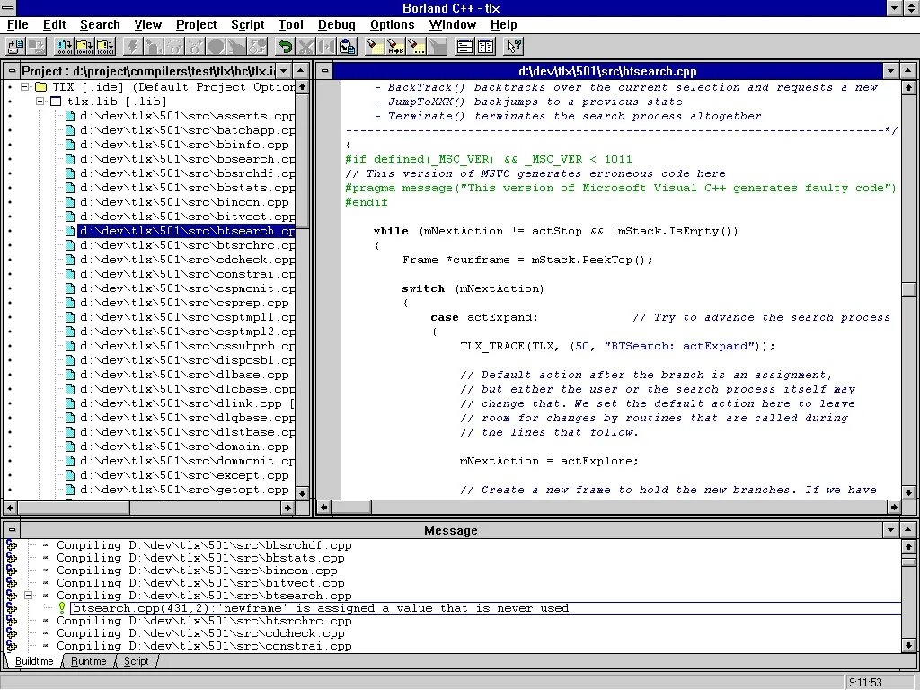
Task: Click the Paste clipboard toolbar icon
Action: pos(348,47)
